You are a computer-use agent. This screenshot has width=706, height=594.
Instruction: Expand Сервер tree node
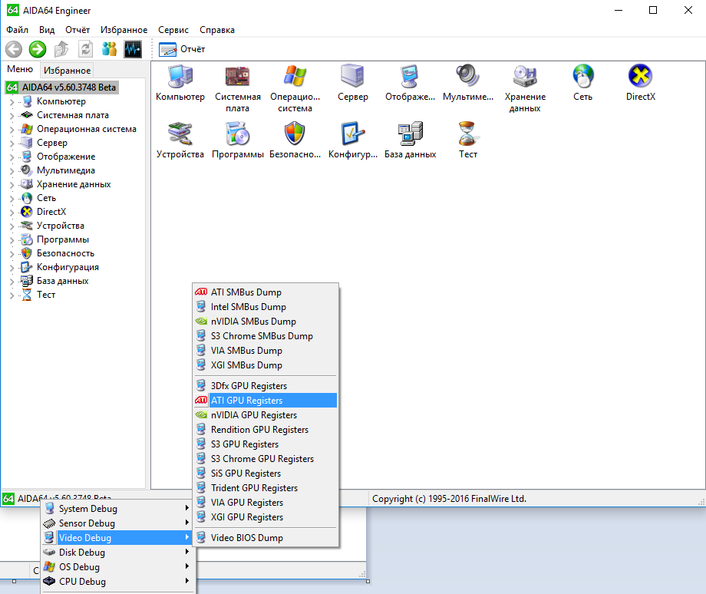12,144
